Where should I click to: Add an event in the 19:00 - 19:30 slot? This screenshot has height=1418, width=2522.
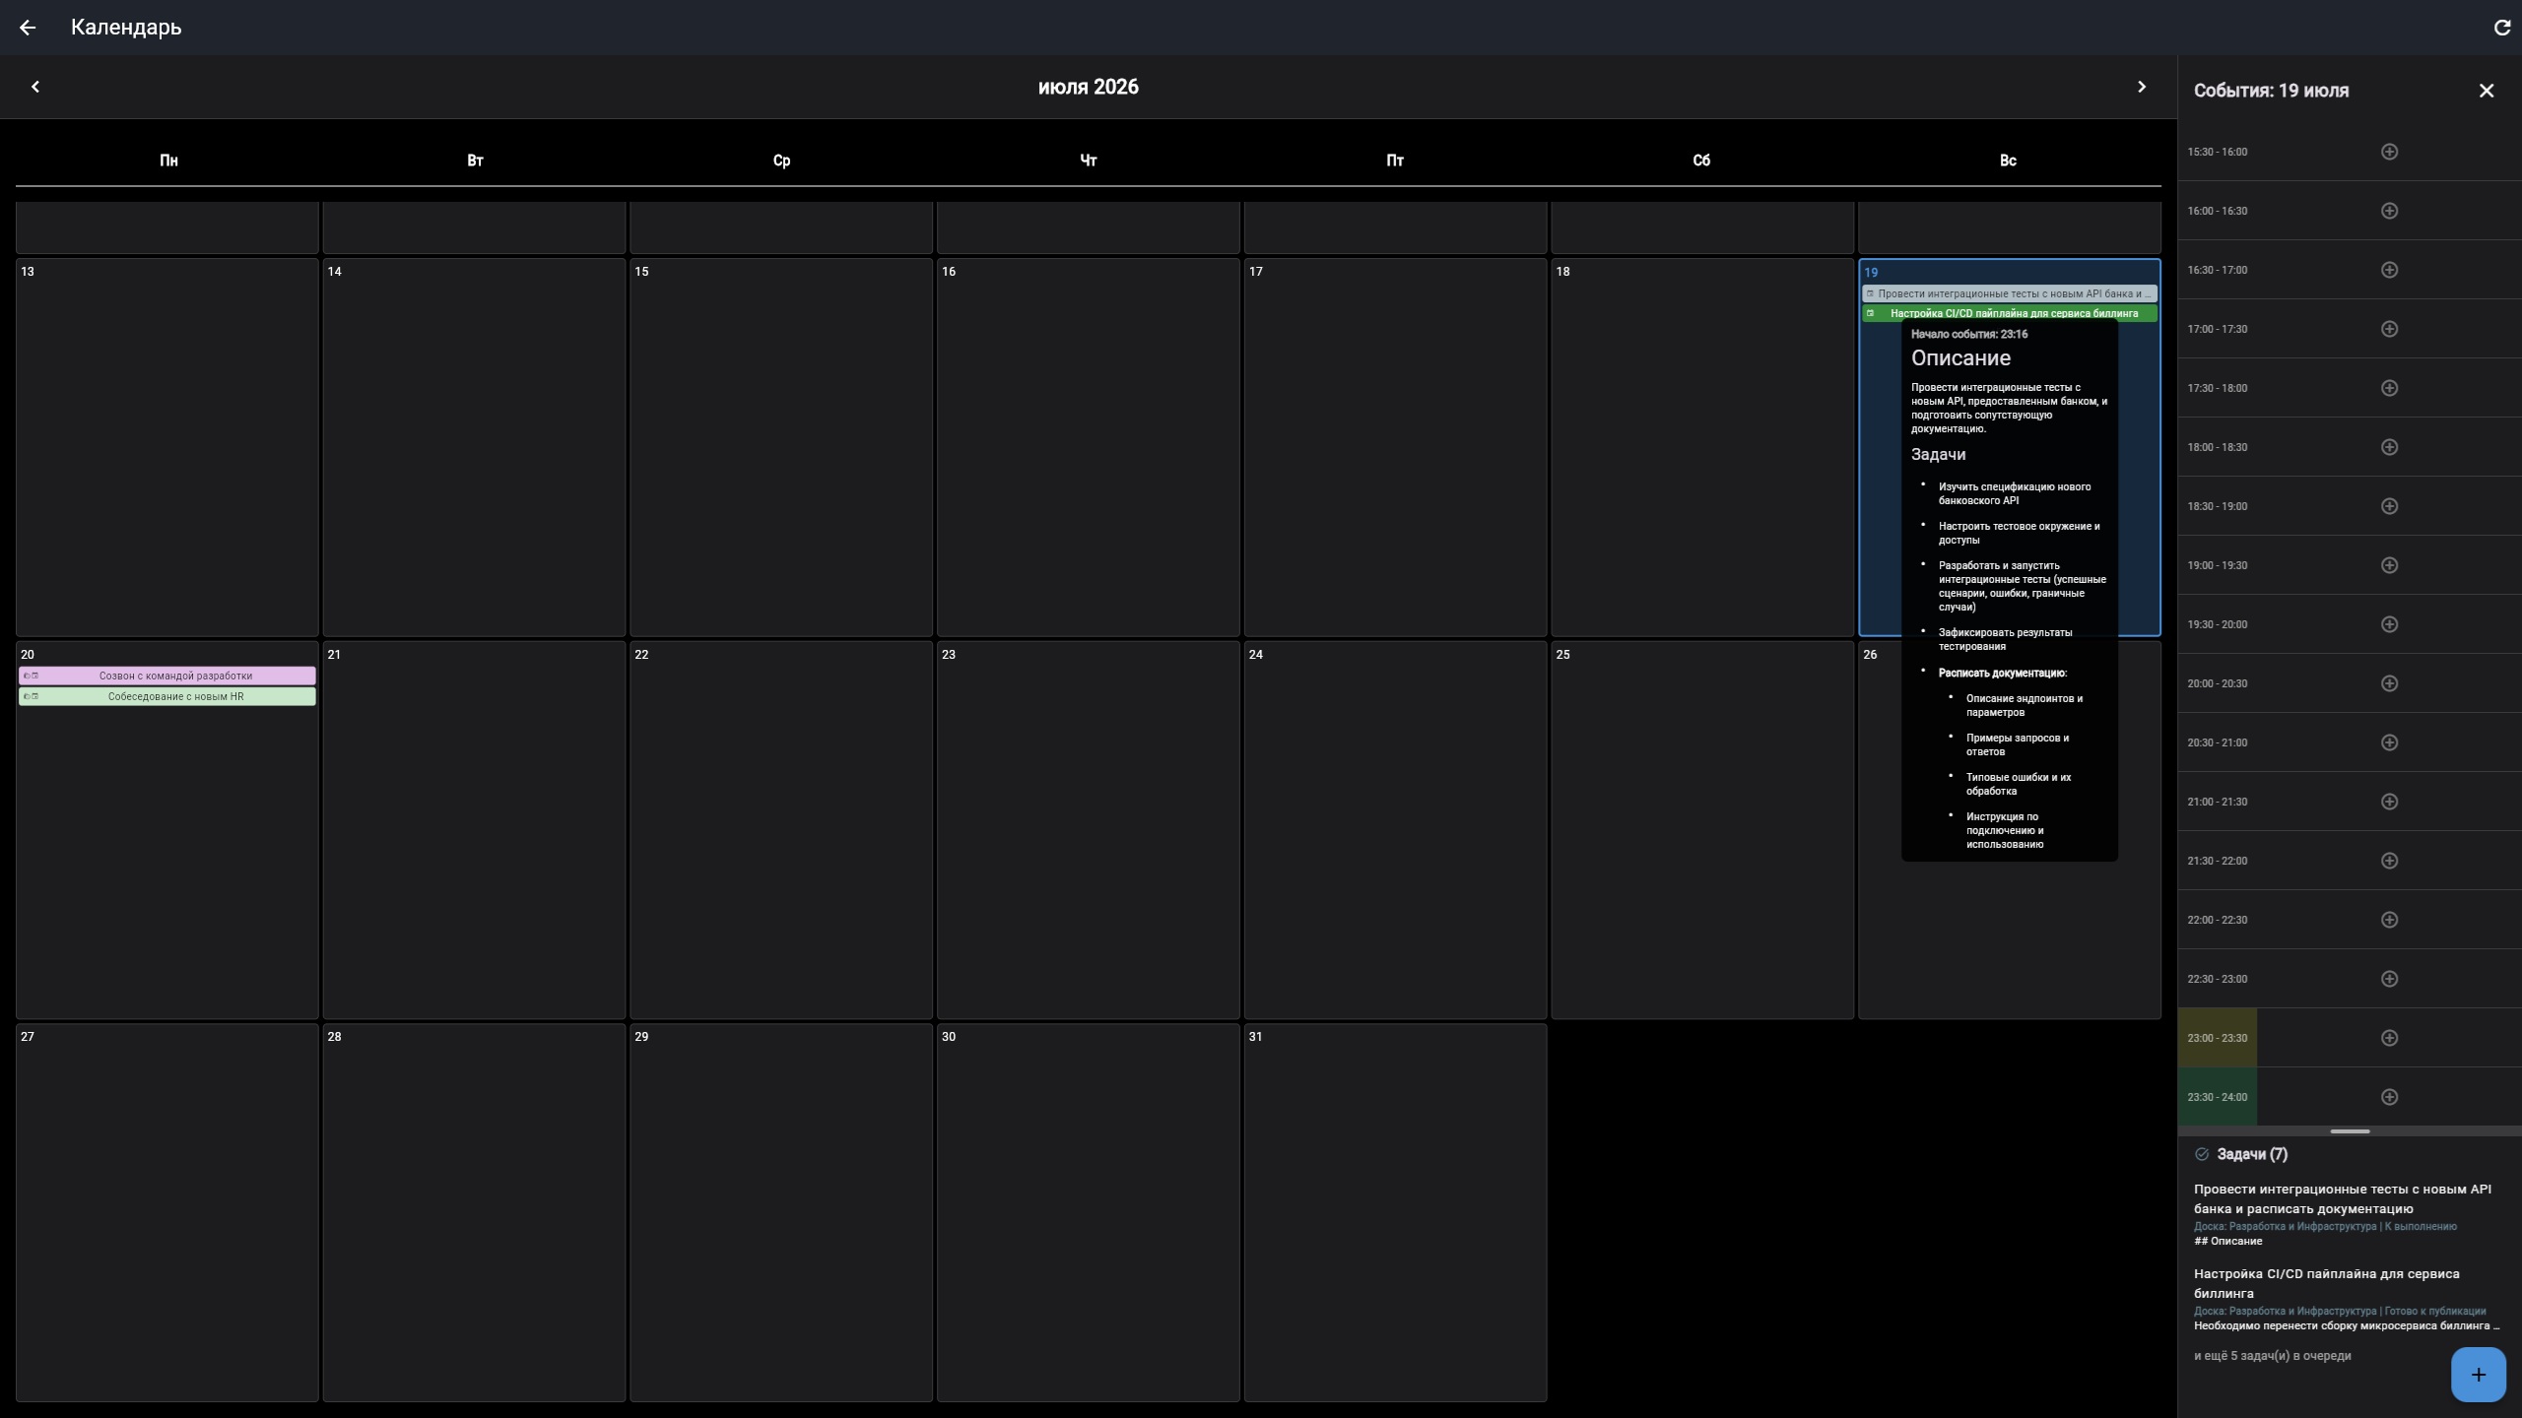point(2389,565)
